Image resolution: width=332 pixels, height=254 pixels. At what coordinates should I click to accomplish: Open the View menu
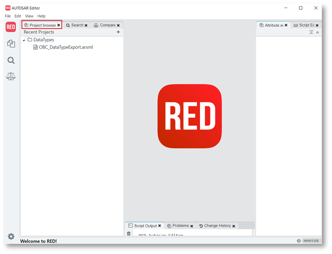coord(29,16)
